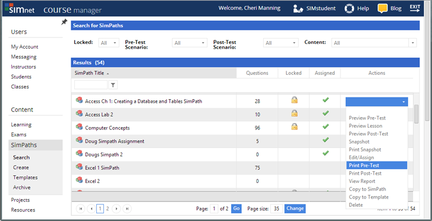Select Preview Post-Test from actions menu

click(368, 134)
